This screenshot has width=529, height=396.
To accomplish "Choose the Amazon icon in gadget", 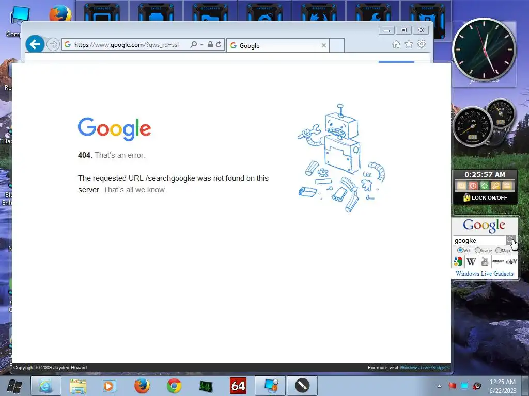I will tap(498, 261).
